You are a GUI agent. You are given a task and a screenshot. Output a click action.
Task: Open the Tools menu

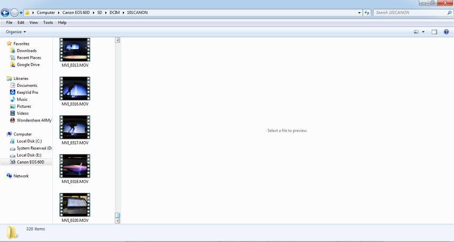coord(48,22)
